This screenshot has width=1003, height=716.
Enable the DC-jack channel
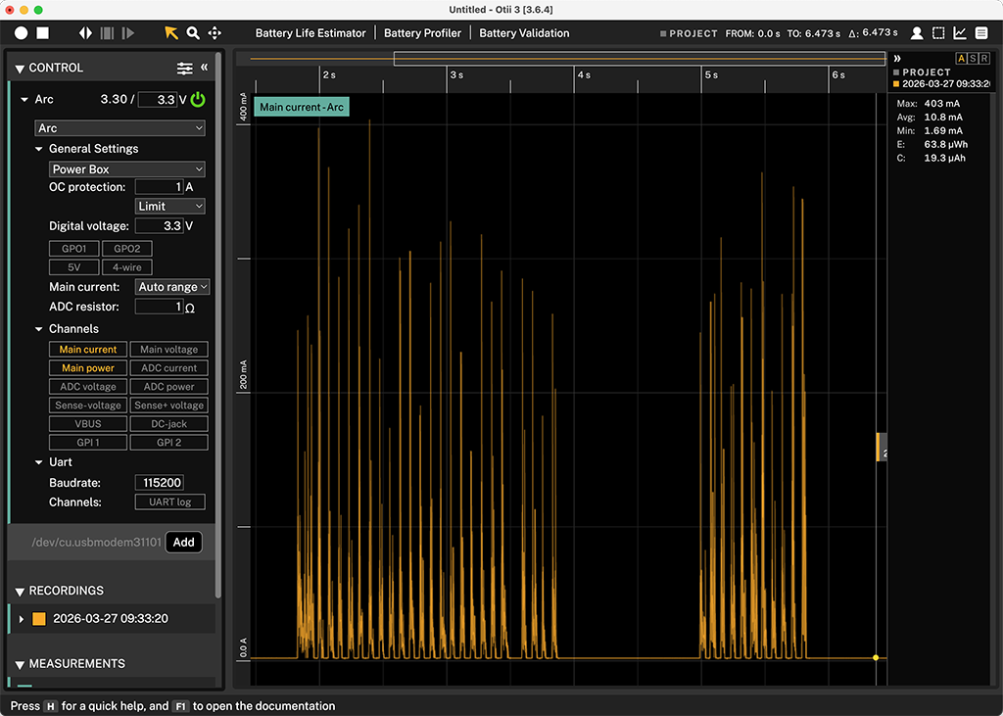[168, 423]
